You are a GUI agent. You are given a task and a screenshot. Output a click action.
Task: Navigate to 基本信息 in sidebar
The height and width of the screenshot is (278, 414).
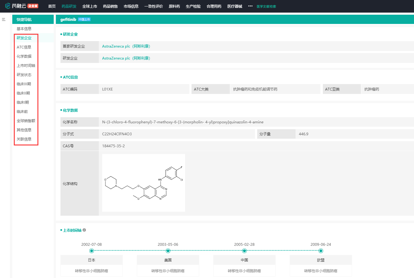coord(24,29)
